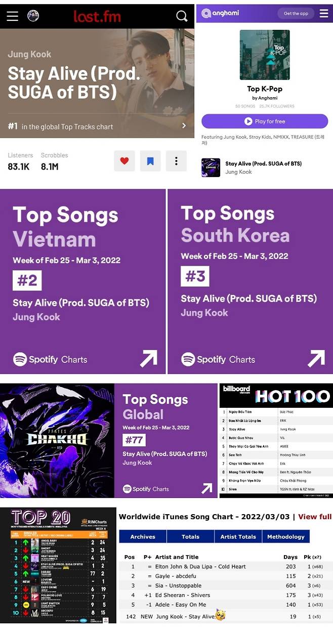
Task: Open the full Worldwide iTunes chart via View full
Action: [x=315, y=517]
